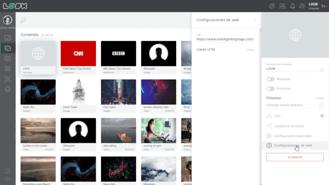
Task: Click the Configuración avanzada sliders icon
Action: (x=269, y=136)
